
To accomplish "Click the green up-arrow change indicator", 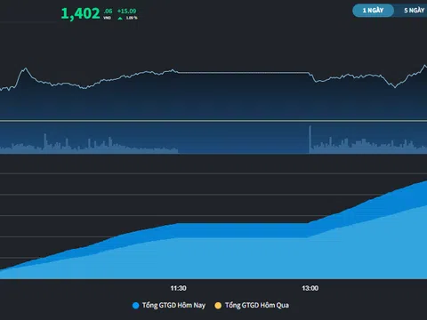I will coord(120,18).
